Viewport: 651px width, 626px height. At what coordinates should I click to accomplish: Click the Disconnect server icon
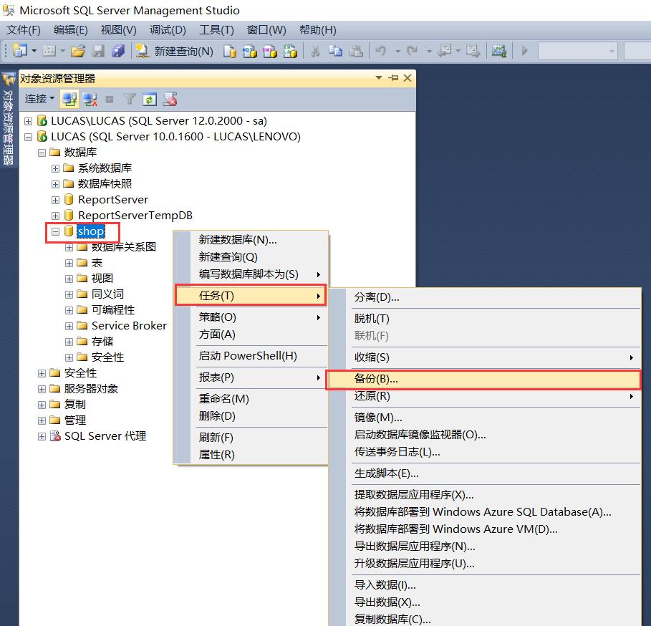tap(90, 99)
